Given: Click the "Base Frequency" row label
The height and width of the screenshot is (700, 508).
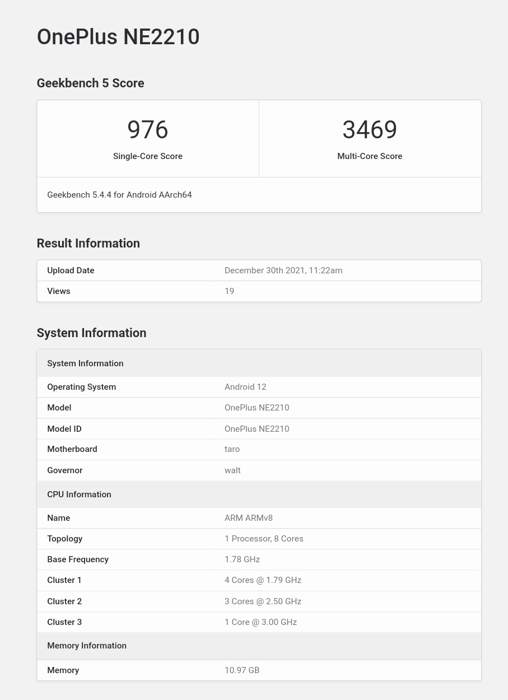Looking at the screenshot, I should point(78,559).
